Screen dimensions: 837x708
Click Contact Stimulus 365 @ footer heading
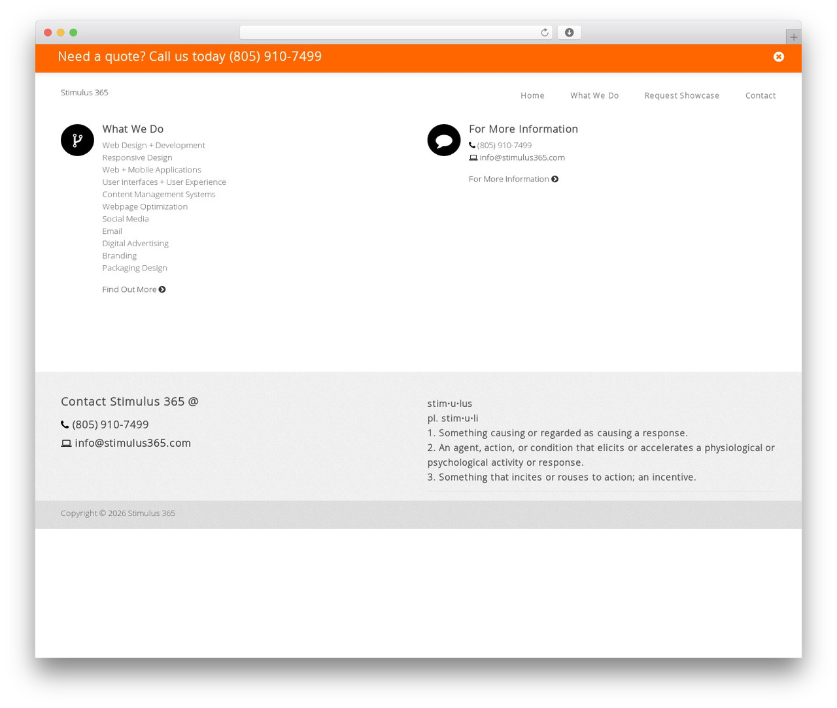[129, 402]
